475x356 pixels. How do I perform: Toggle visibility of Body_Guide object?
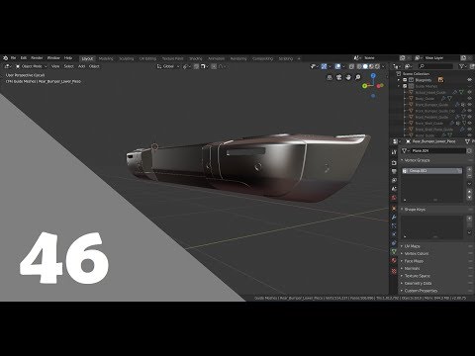pos(469,99)
